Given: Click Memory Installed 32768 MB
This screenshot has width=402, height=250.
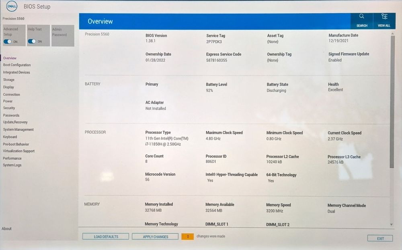Looking at the screenshot, I should coord(153,210).
